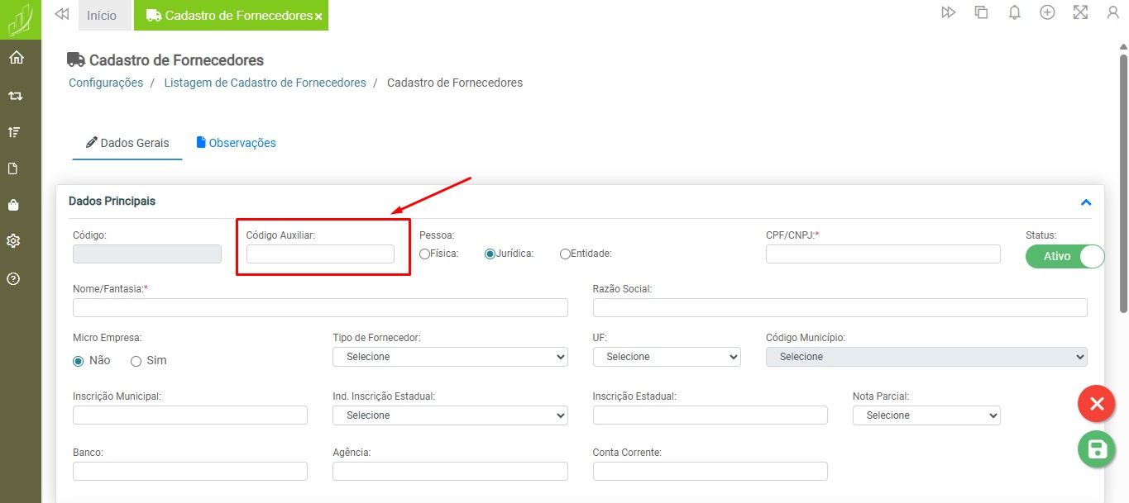Open the shopping bag sidebar icon
This screenshot has height=503, width=1129.
[14, 205]
